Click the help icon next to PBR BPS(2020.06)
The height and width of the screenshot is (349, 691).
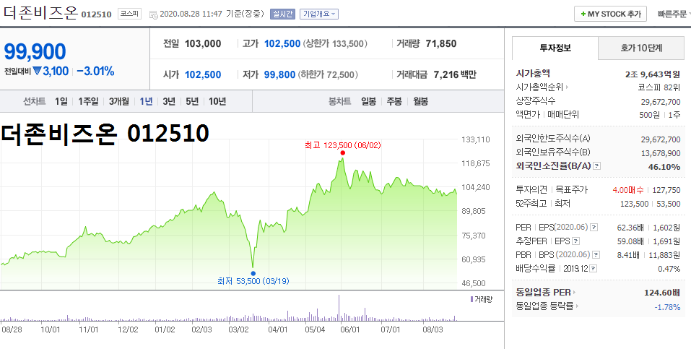tap(596, 255)
